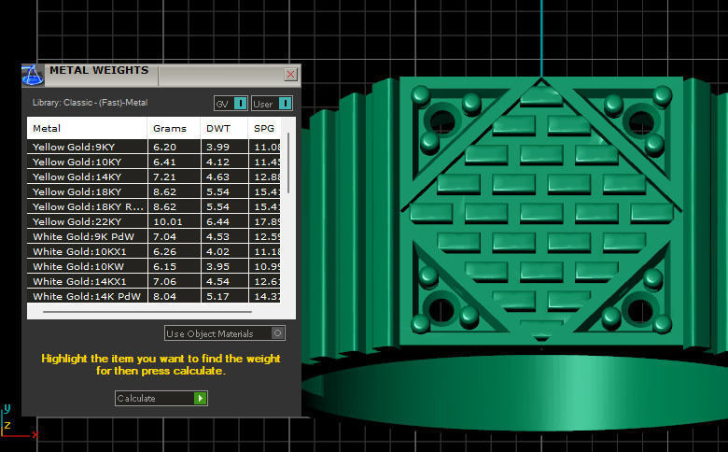This screenshot has width=728, height=452.
Task: Select the Yellow Gold:22KY row
Action: (154, 221)
